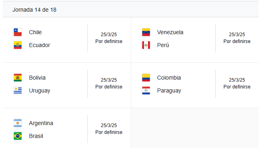Click the Ecuador flag icon
This screenshot has width=278, height=148.
[18, 45]
